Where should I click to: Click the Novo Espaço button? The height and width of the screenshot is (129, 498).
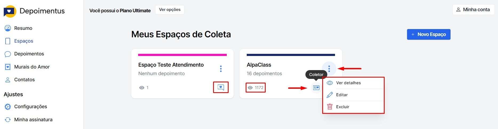(x=429, y=34)
